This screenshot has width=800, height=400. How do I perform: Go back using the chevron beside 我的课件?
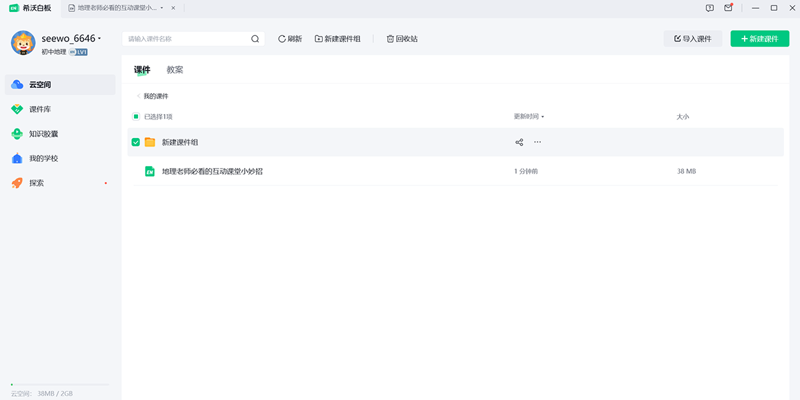click(139, 96)
